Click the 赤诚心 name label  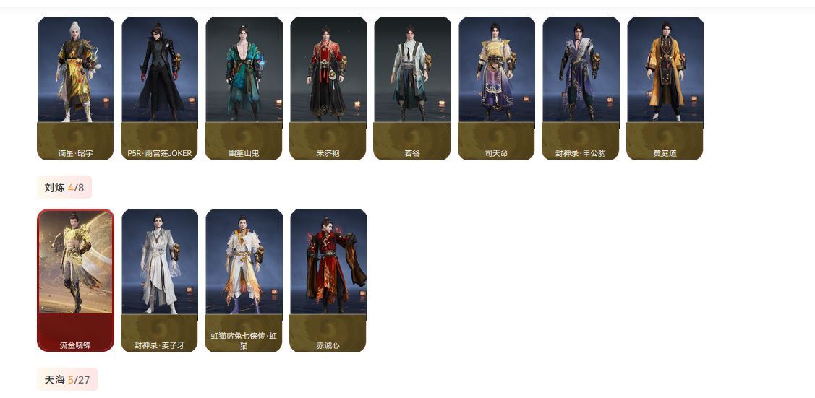328,345
